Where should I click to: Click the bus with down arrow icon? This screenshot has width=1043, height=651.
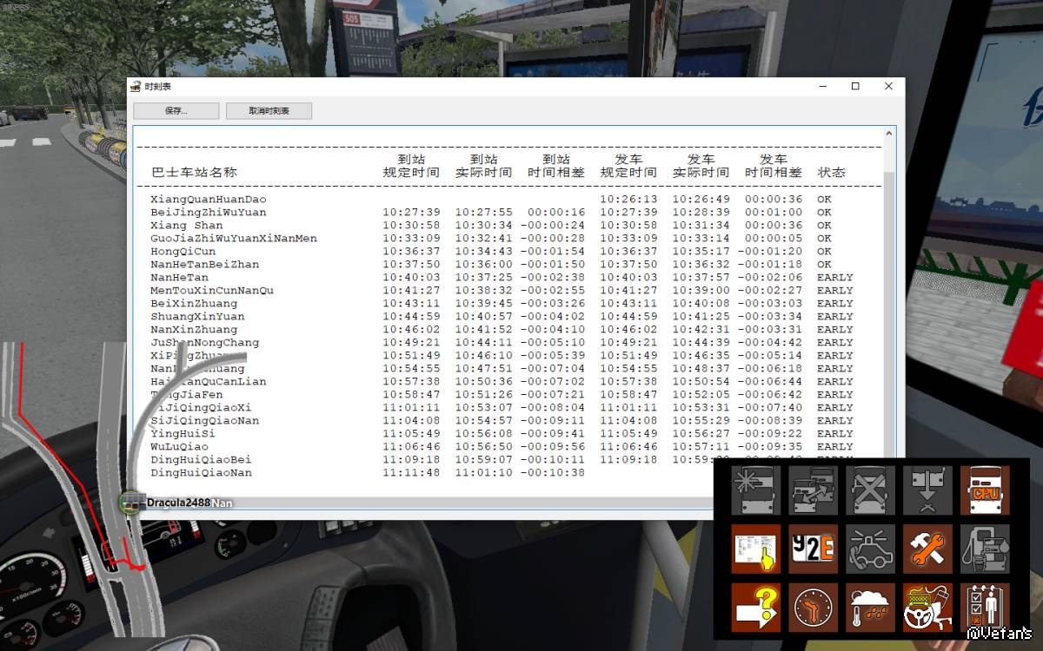click(x=927, y=490)
